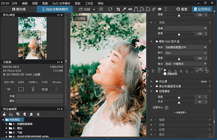217x140 pixels.
Task: Toggle the 模糊 correction switch
Action: pyautogui.click(x=156, y=120)
